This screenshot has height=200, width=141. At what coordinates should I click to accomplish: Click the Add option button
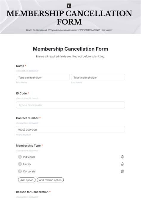tap(27, 180)
